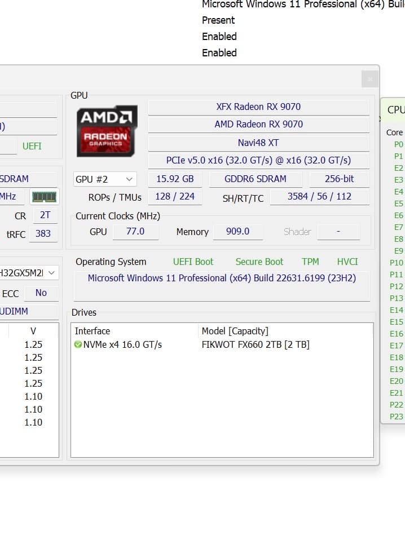Click the Secure Boot status label
405x540 pixels.
coord(259,262)
